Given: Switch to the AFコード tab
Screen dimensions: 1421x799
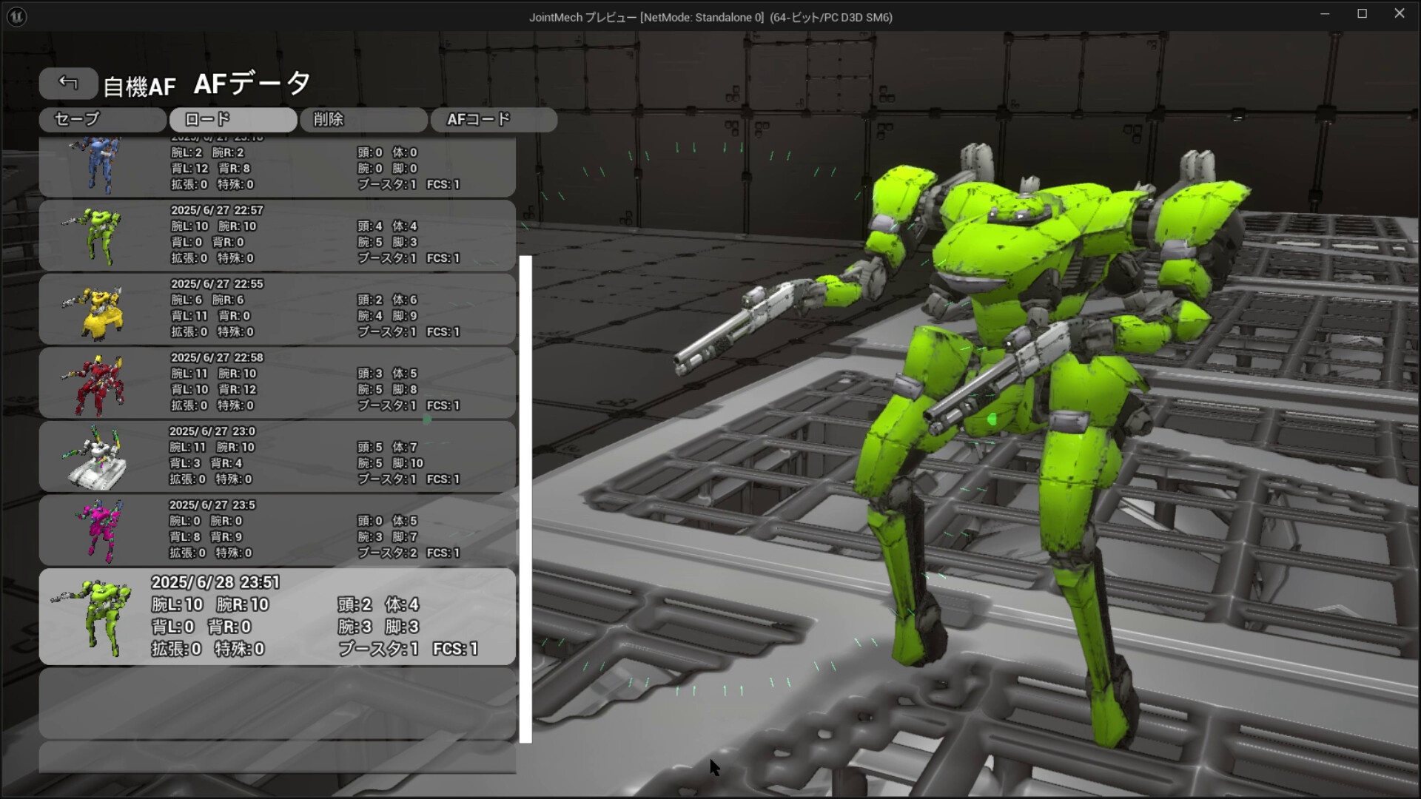Looking at the screenshot, I should tap(494, 119).
